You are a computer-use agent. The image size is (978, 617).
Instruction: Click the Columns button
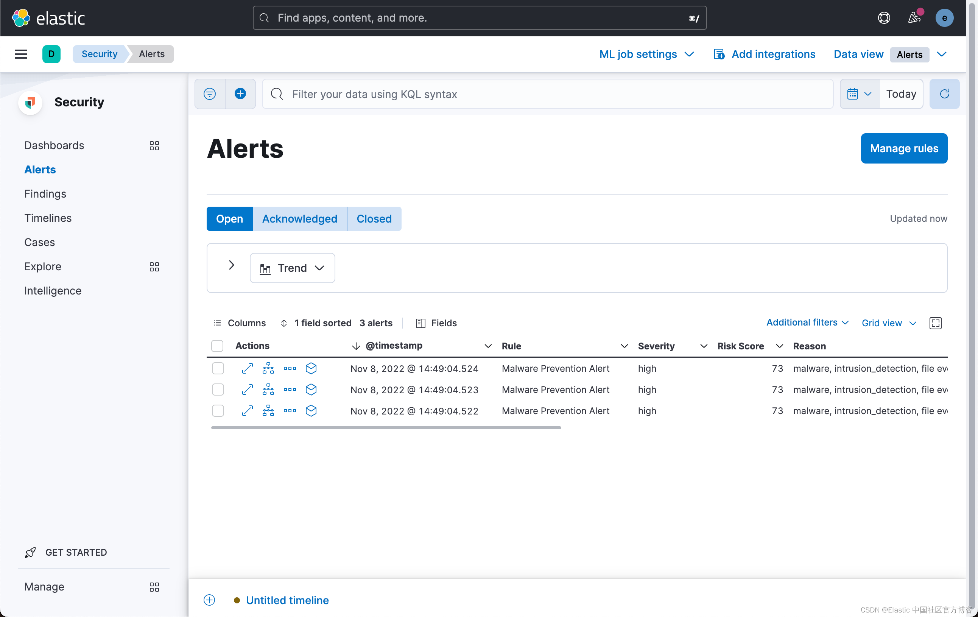(239, 323)
